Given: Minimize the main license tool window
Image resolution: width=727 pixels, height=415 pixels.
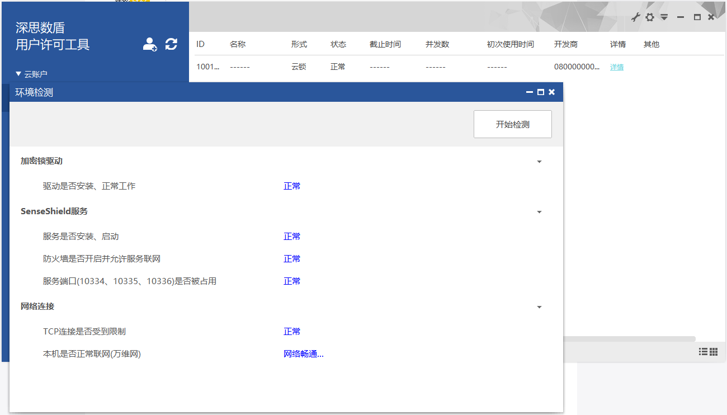Looking at the screenshot, I should point(681,17).
